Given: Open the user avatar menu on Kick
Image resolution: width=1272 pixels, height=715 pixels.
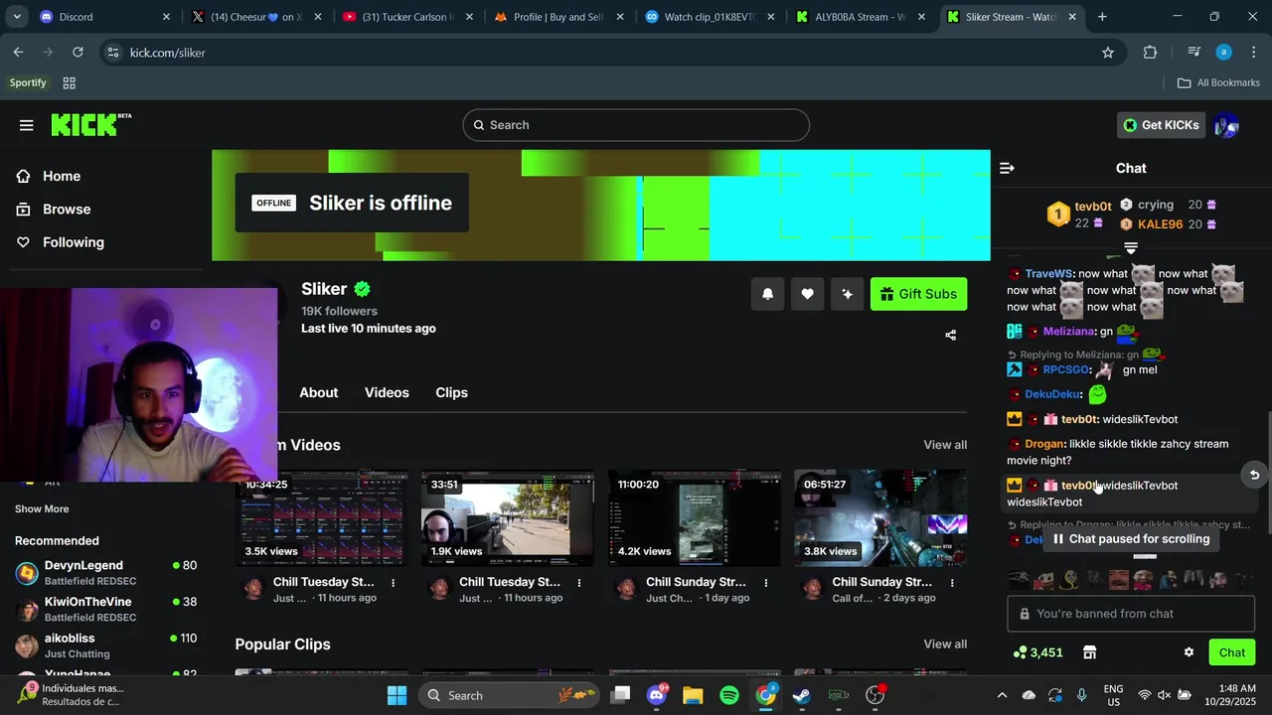Looking at the screenshot, I should pos(1226,125).
